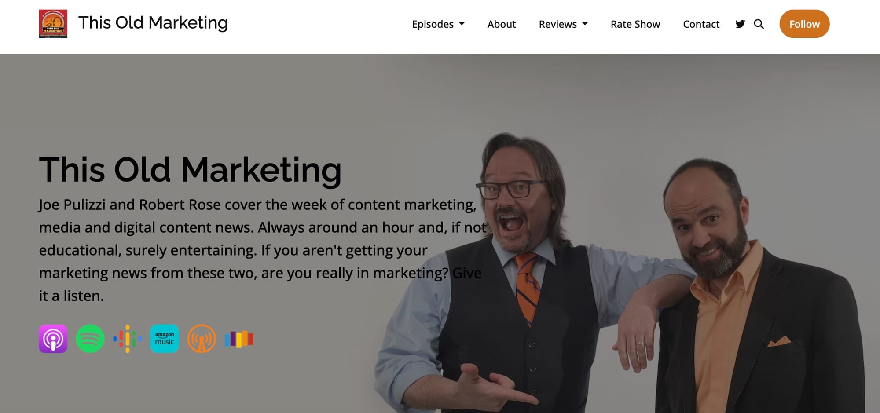This screenshot has height=413, width=880.
Task: Open the Episodes menu label
Action: coord(433,24)
